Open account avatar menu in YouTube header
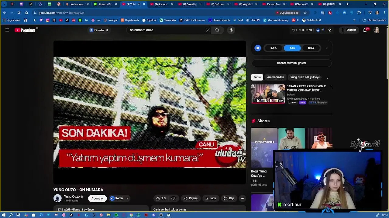The width and height of the screenshot is (389, 218). (377, 30)
